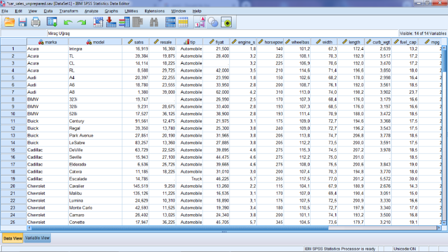The image size is (448, 252).
Task: Select the marka column header
Action: pos(47,42)
